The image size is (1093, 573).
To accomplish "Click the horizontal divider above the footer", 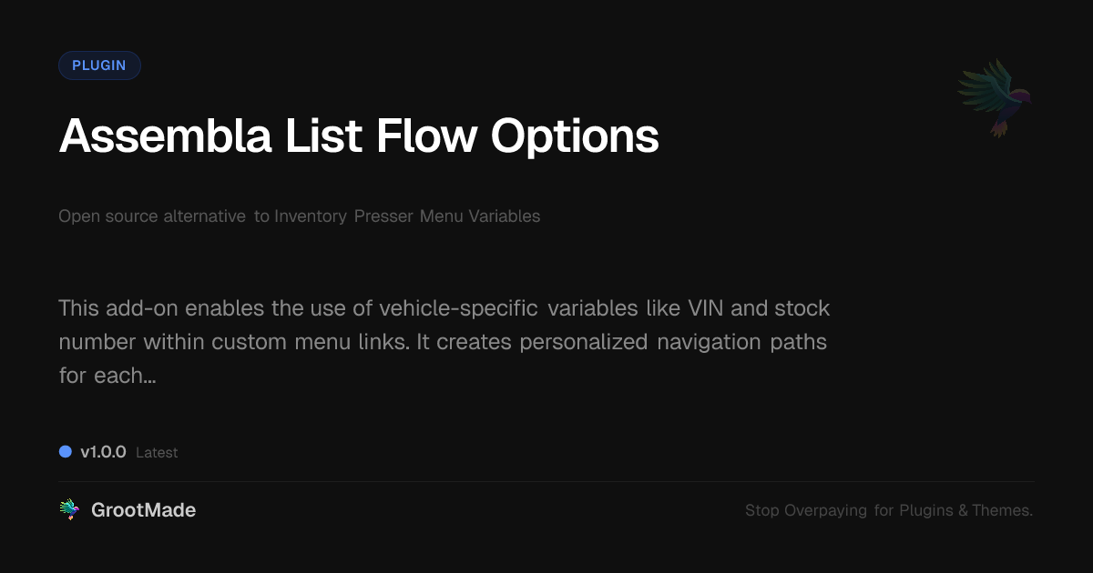I will point(546,481).
